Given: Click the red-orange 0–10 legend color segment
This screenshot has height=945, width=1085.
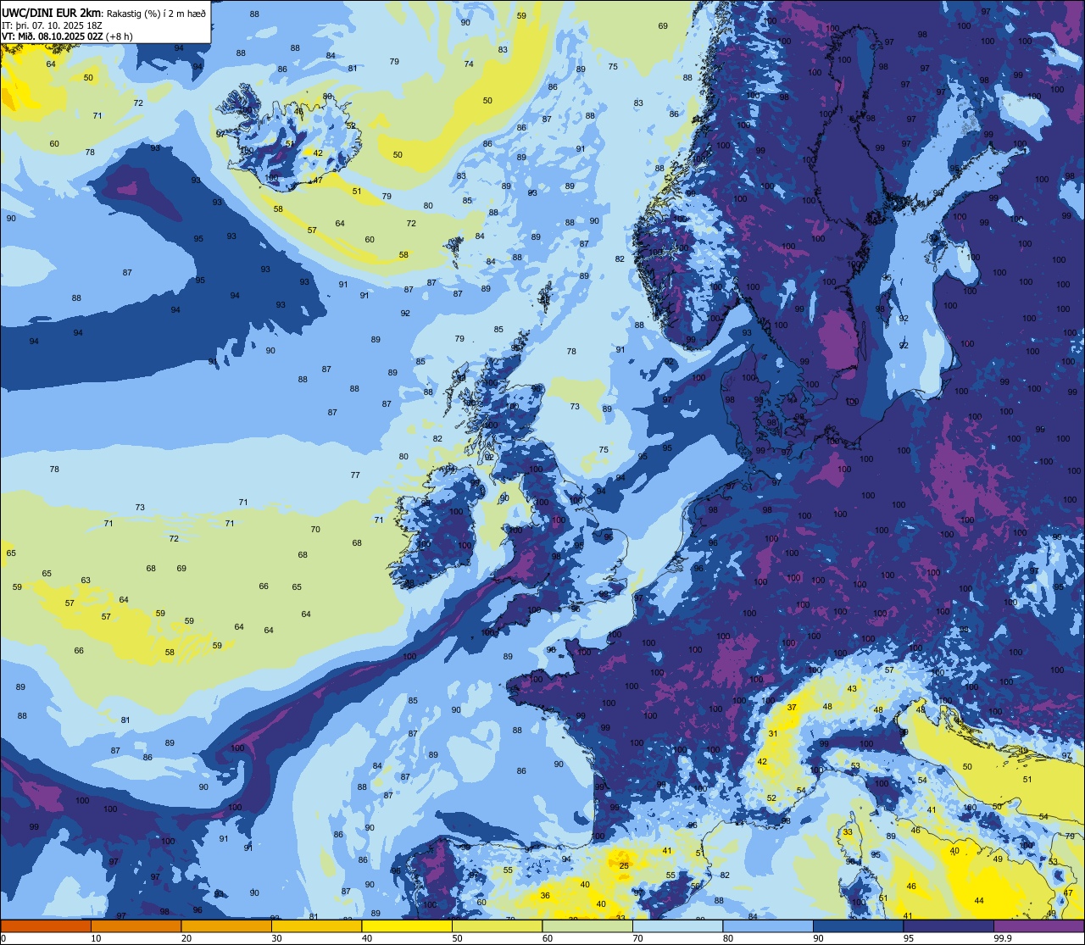Looking at the screenshot, I should tap(46, 926).
